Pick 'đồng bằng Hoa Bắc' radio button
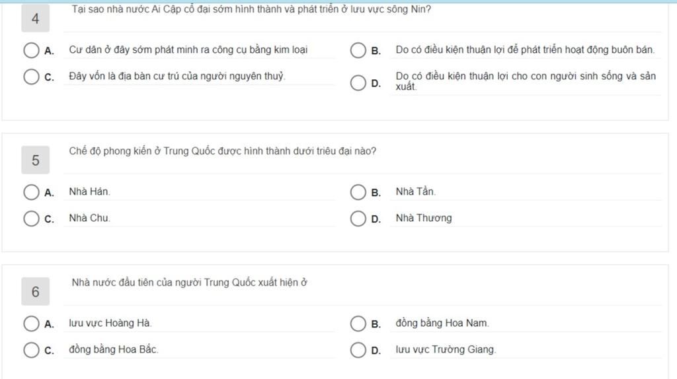This screenshot has height=379, width=677. pyautogui.click(x=31, y=350)
